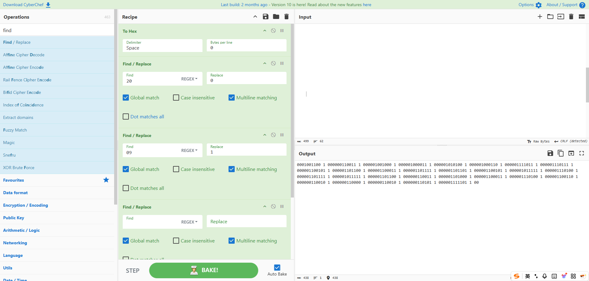Expand the Networking category
The image size is (589, 281).
click(57, 243)
